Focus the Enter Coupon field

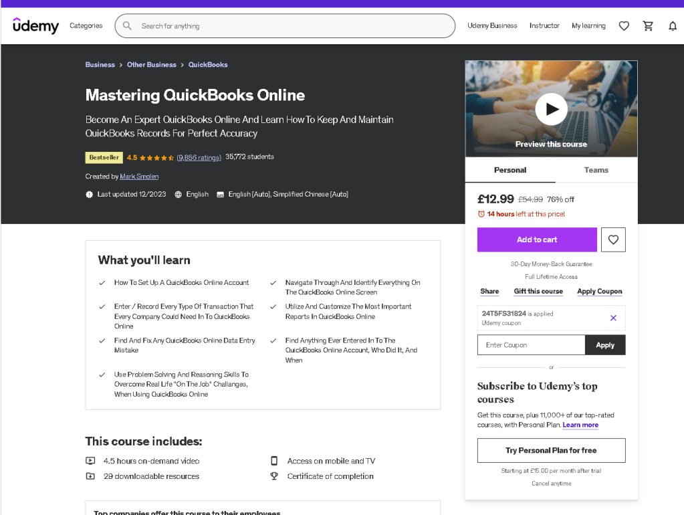(x=531, y=345)
